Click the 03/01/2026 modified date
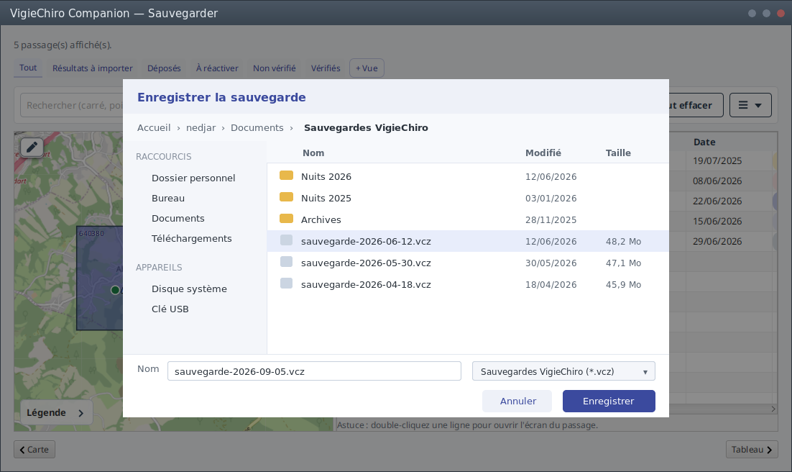The width and height of the screenshot is (792, 472). point(551,199)
